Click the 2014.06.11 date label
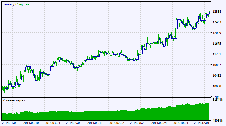Image resolution: width=226 pixels, height=126 pixels. pyautogui.click(x=95, y=123)
